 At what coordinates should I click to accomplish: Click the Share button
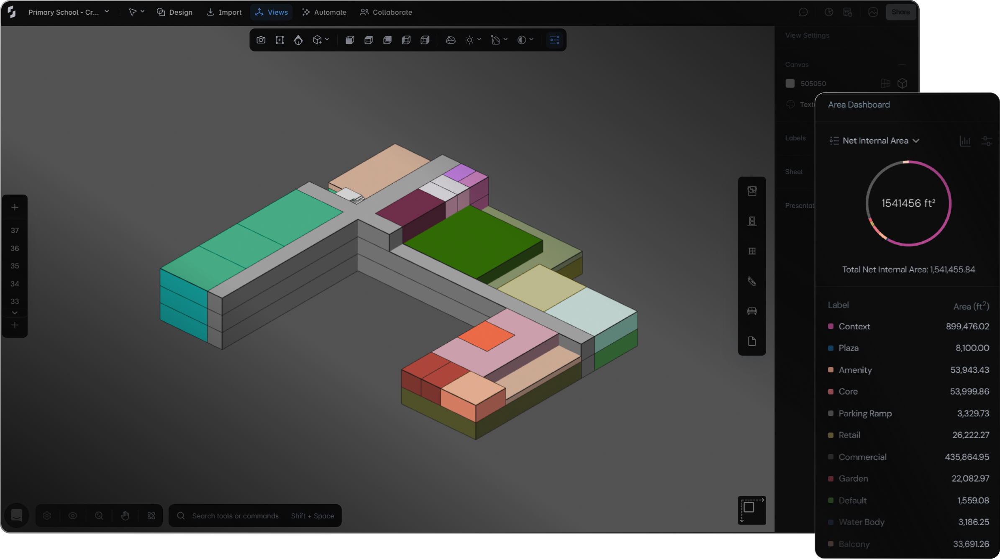(x=900, y=12)
